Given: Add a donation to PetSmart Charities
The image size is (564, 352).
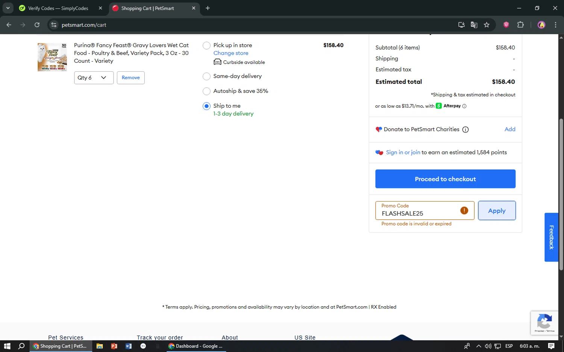Looking at the screenshot, I should coord(510,129).
